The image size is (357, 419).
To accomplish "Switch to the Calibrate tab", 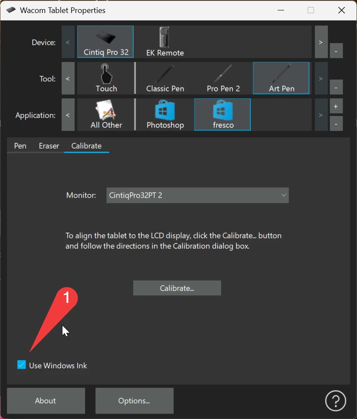I will pos(86,146).
